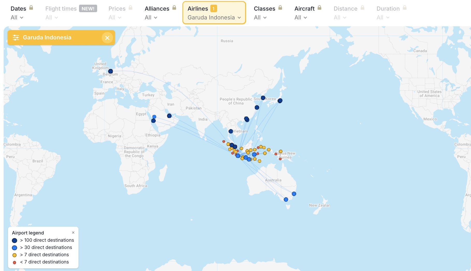471x271 pixels.
Task: Select the airport marker left of Vietnam label
Action: (231, 131)
